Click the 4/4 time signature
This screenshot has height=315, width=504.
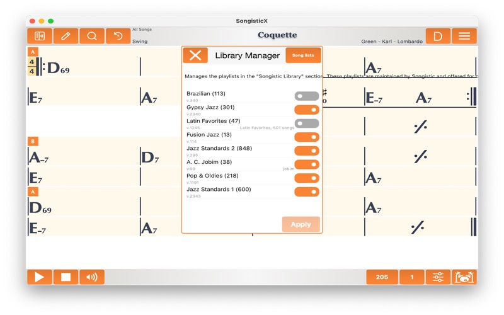coord(31,67)
